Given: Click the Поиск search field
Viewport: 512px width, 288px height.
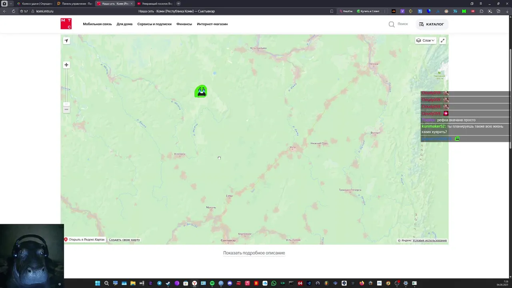Looking at the screenshot, I should [398, 24].
